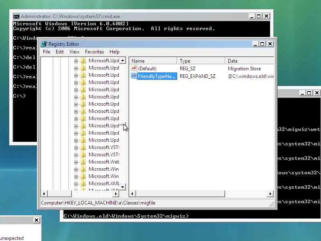Select the FriendlyTypeName value icon

point(134,76)
